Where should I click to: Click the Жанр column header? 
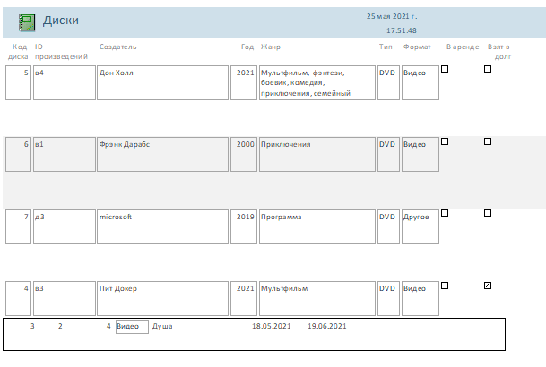point(270,47)
